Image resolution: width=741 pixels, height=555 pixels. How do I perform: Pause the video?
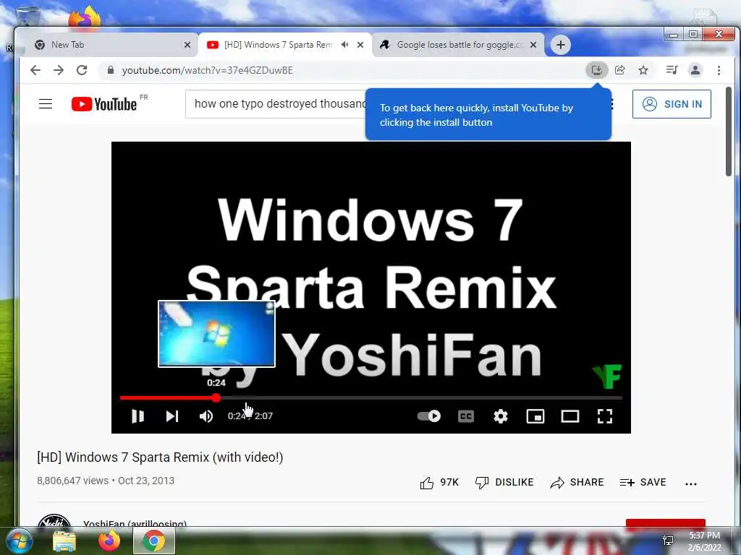point(137,416)
